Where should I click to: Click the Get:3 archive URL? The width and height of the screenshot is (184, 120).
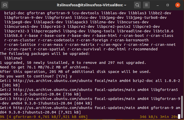pyautogui.click(x=53, y=99)
